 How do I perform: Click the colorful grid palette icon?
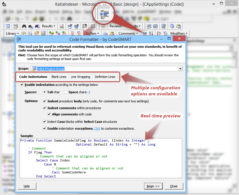pyautogui.click(x=43, y=33)
